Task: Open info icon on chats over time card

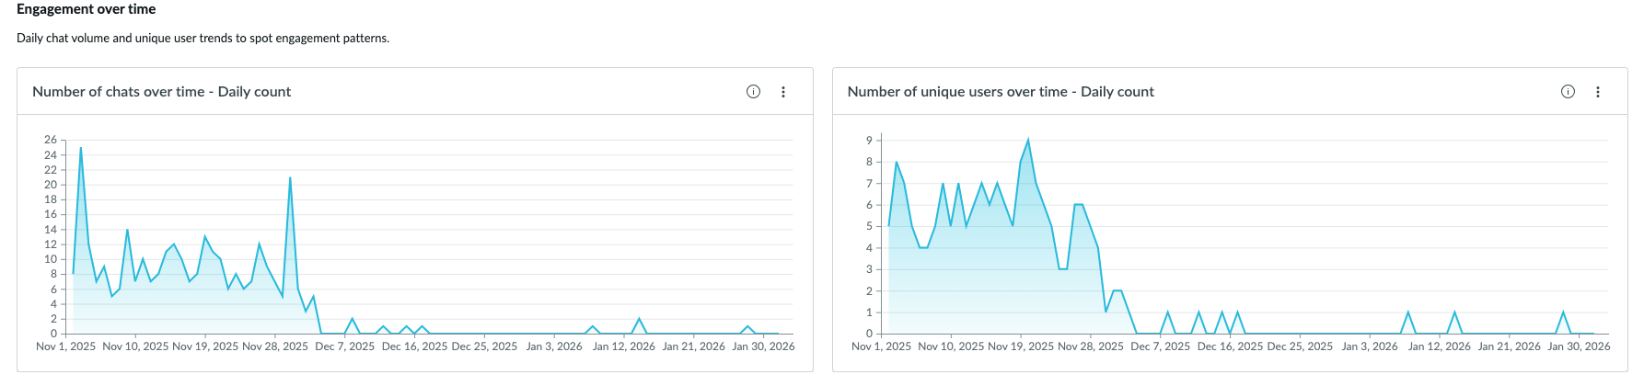Action: [x=753, y=92]
